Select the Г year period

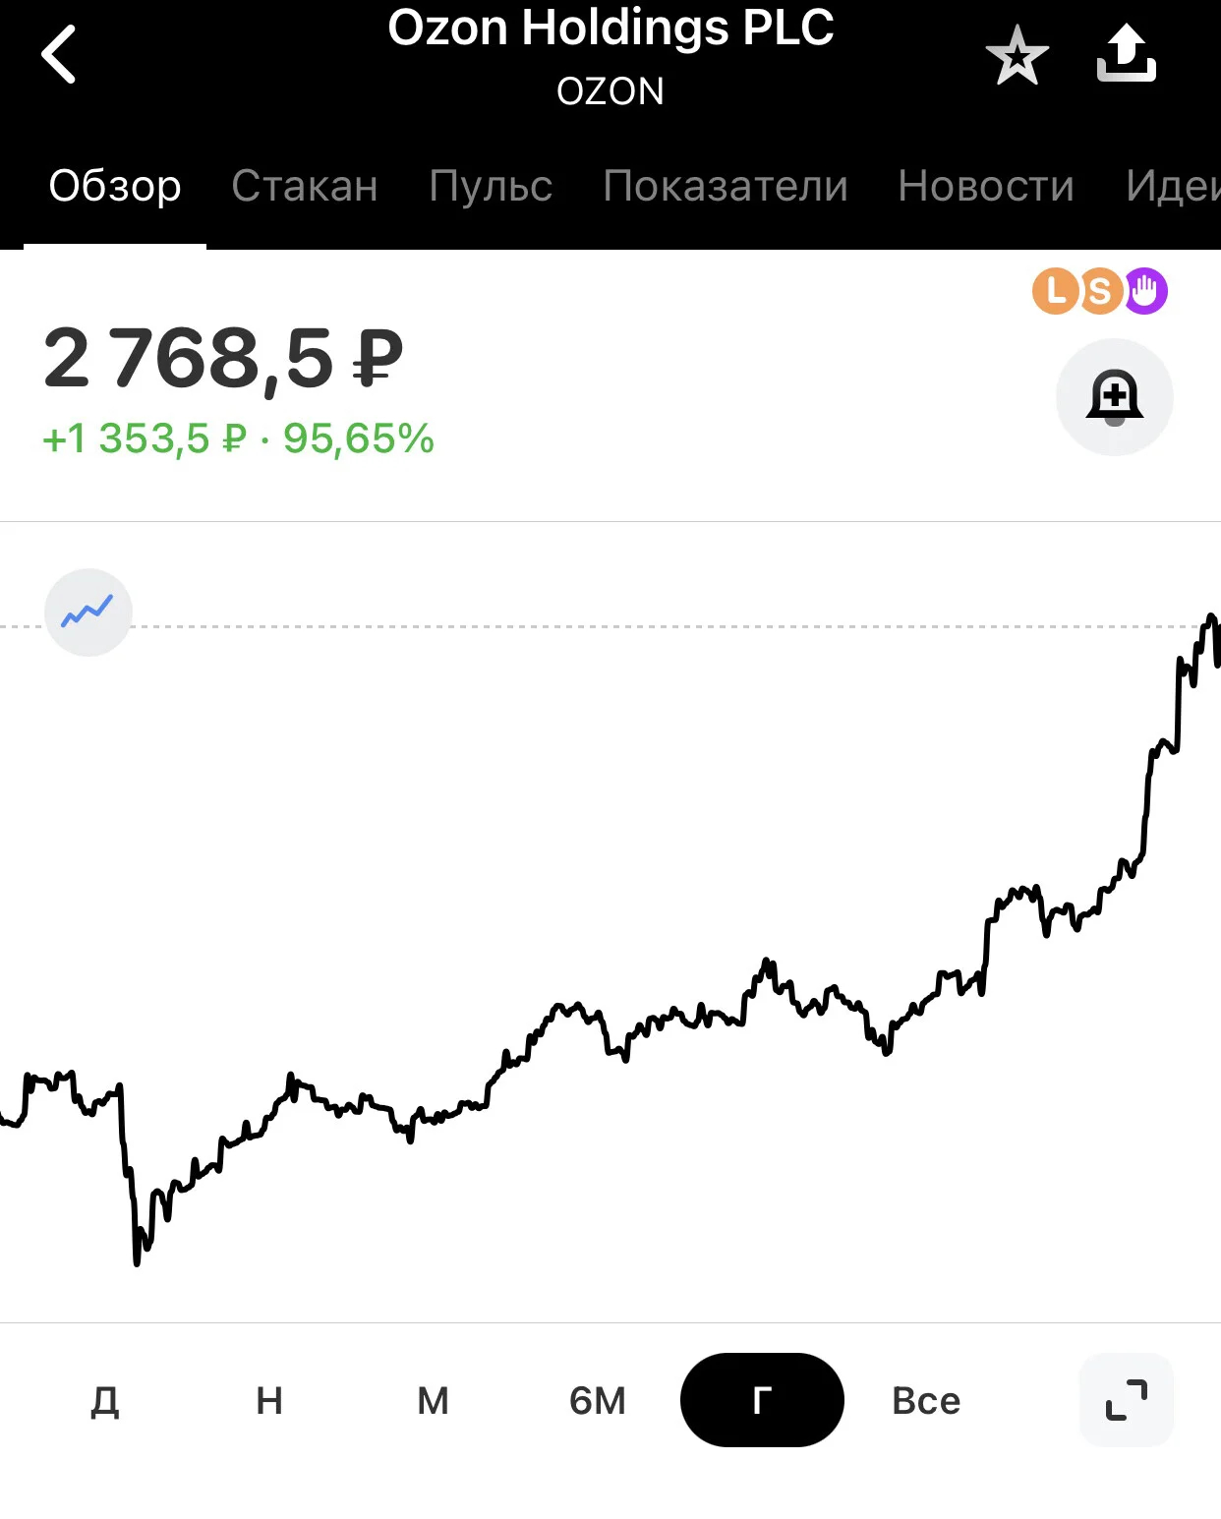(762, 1400)
